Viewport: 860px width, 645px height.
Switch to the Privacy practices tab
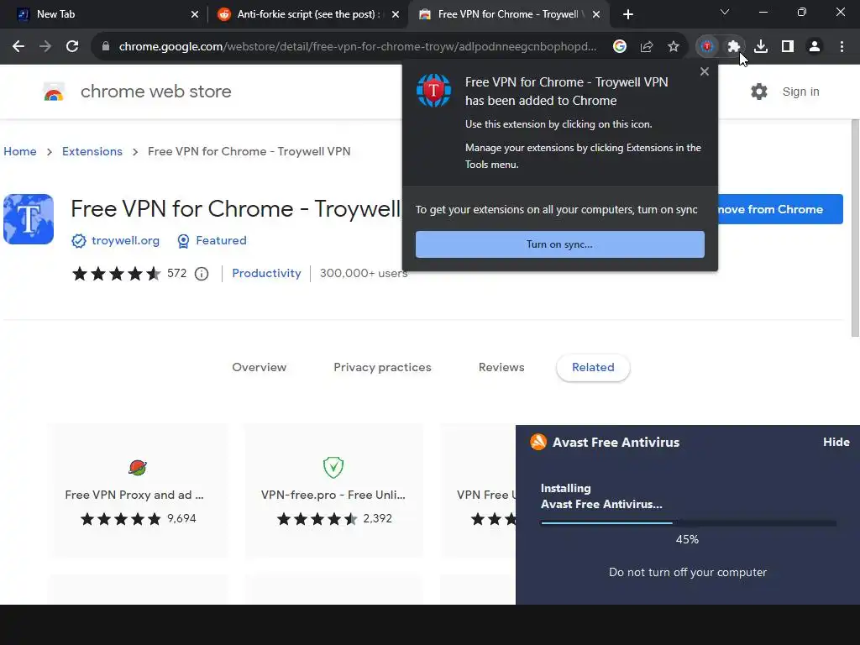[x=382, y=368]
